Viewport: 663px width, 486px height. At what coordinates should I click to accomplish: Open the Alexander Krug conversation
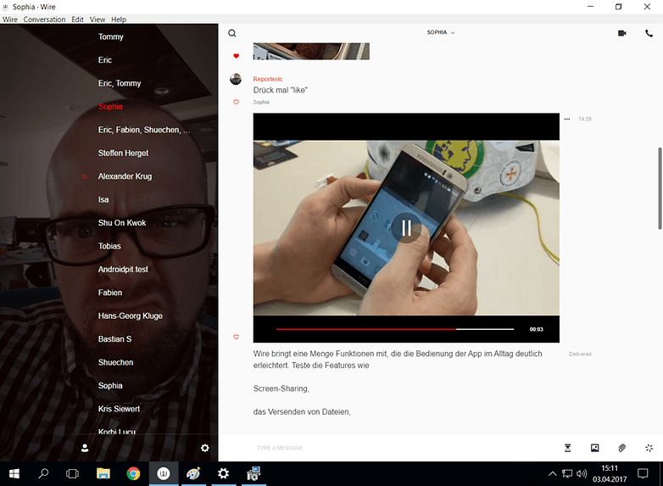(125, 176)
